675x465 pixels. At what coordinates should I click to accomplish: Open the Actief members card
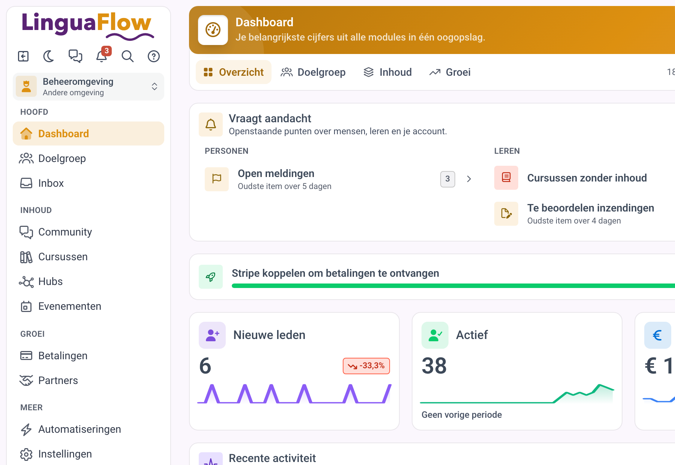(x=517, y=371)
